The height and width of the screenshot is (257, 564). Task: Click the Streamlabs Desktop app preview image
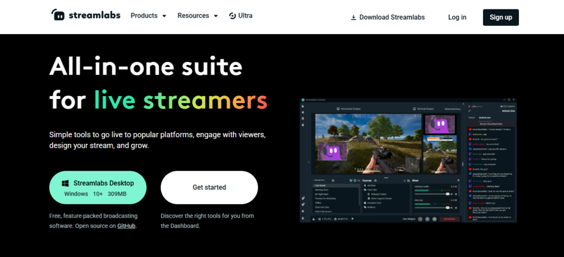408,160
